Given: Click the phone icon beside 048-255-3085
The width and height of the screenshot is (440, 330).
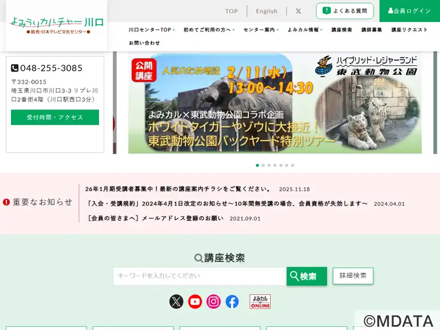Looking at the screenshot, I should [15, 68].
